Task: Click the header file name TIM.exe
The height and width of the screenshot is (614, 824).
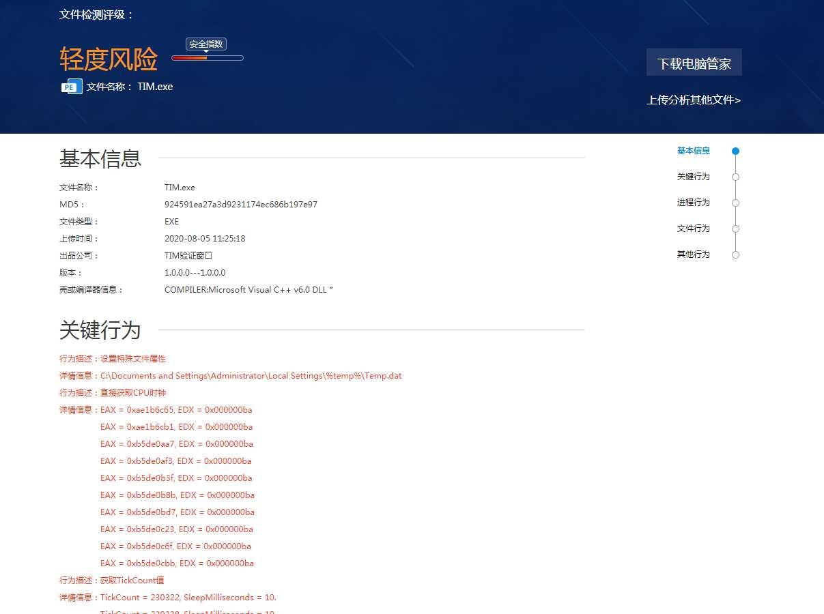Action: coord(155,87)
